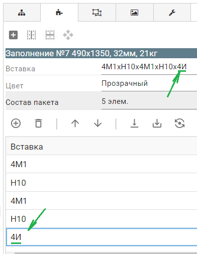The width and height of the screenshot is (197, 254).
Task: Select first 4М1 row in list
Action: pos(102,164)
